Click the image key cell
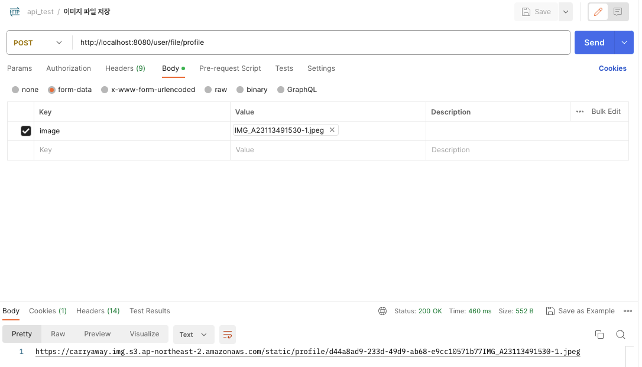This screenshot has width=642, height=367. tap(132, 131)
